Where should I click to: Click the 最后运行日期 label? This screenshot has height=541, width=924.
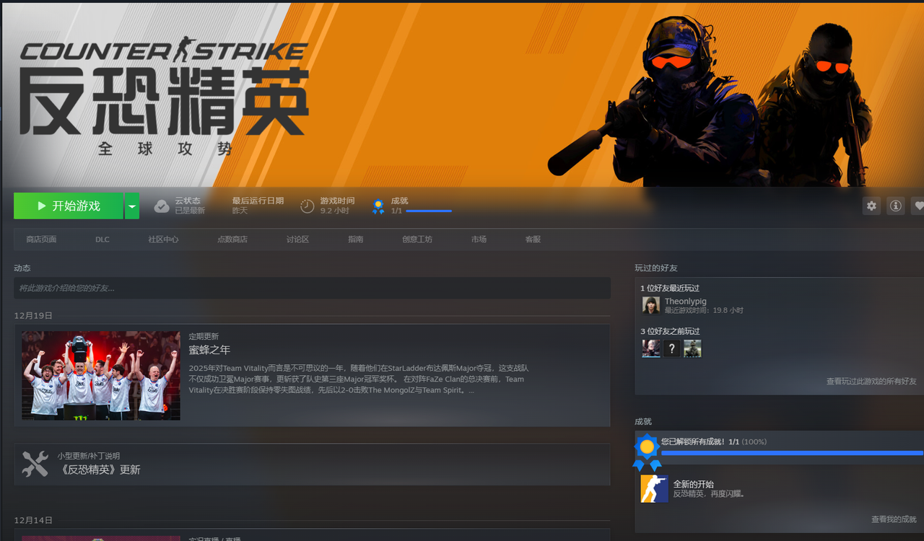tap(258, 201)
